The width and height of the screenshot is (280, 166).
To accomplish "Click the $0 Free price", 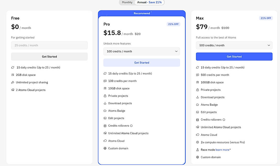I will (x=15, y=27).
